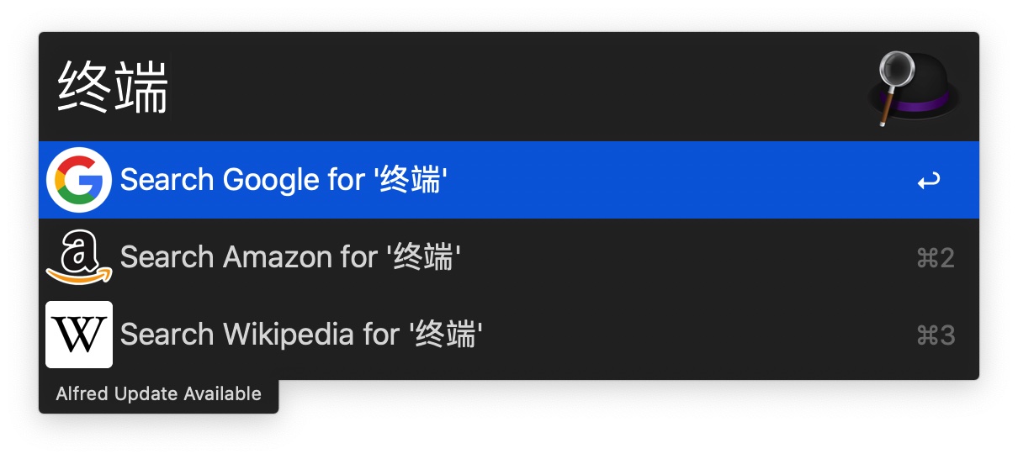Open the Alfred Update Available notice
The height and width of the screenshot is (459, 1018).
[x=158, y=393]
